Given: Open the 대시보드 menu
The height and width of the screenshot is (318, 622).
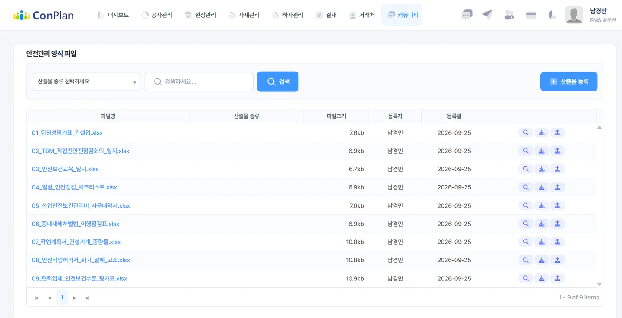Looking at the screenshot, I should point(114,15).
